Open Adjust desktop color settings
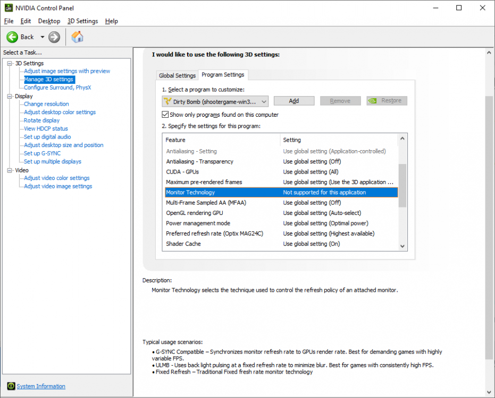The image size is (495, 398). [60, 112]
